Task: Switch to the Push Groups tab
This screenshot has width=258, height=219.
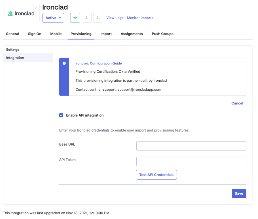Action: click(x=162, y=34)
